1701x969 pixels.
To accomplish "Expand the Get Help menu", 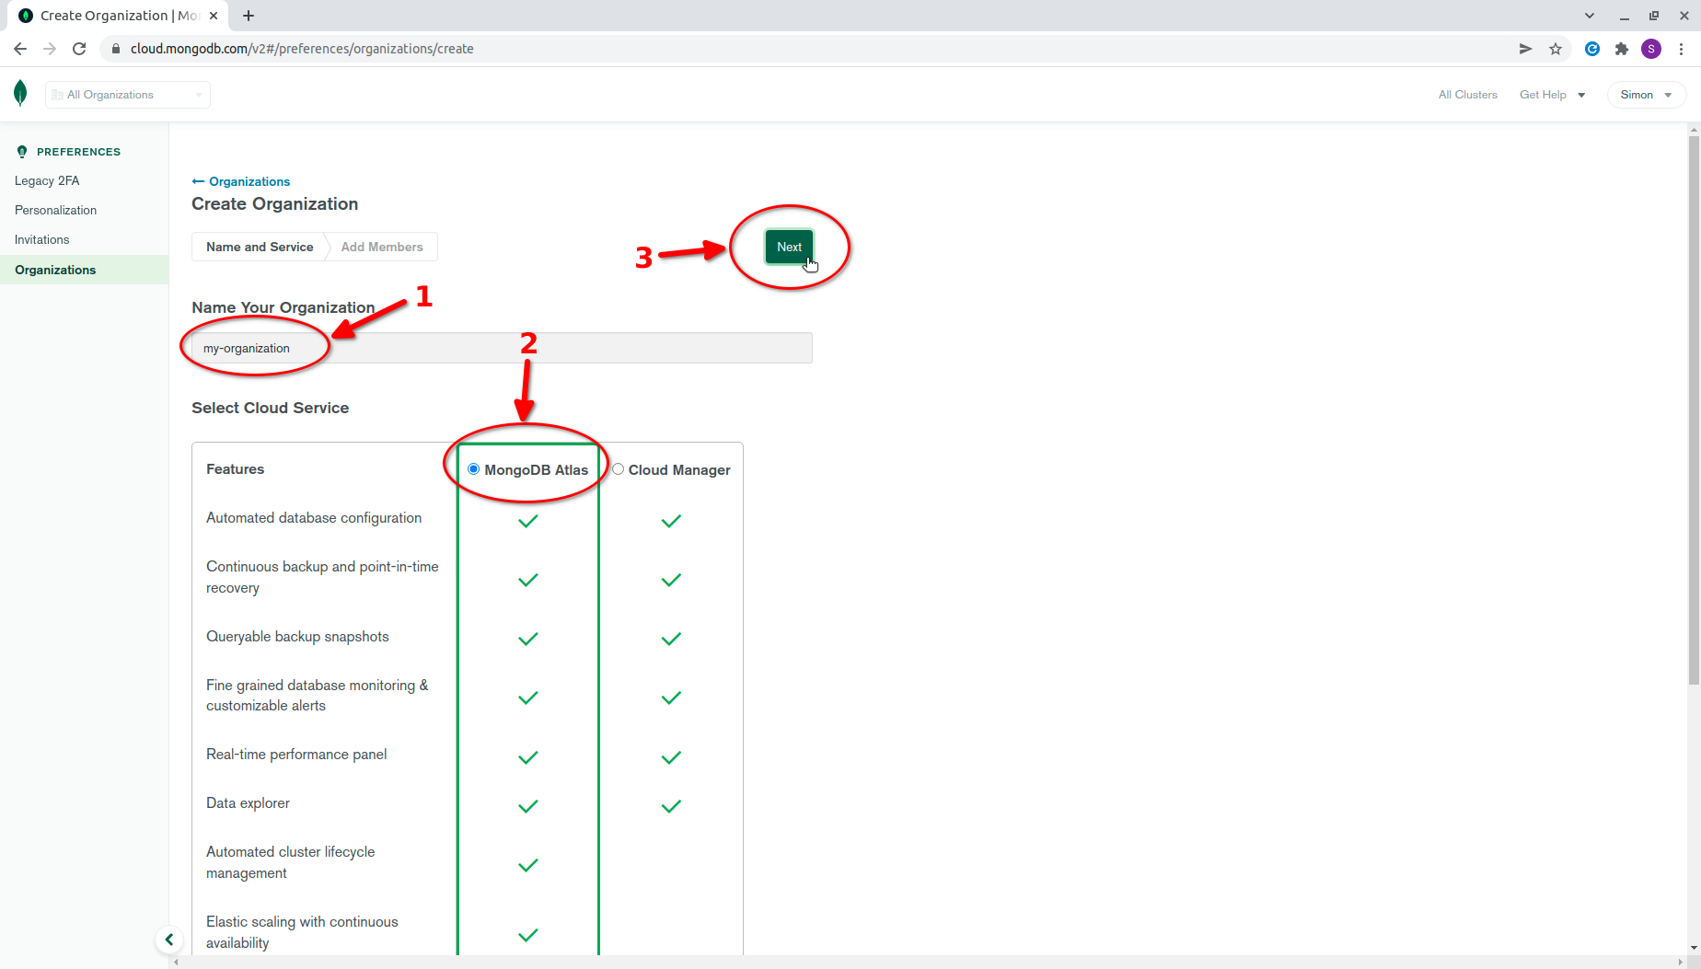I will coord(1552,95).
